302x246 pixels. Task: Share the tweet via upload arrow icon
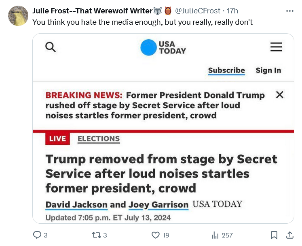[289, 235]
